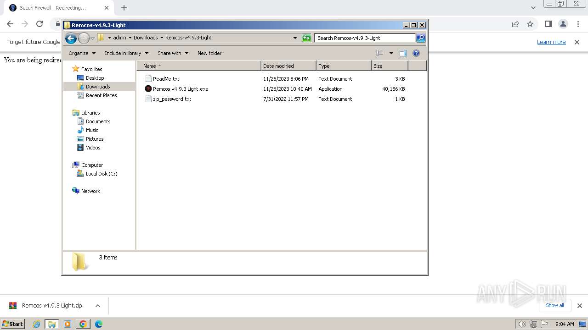Open Local Disk (C:) in navigation pane
Screen dimensions: 588x330
click(102, 174)
